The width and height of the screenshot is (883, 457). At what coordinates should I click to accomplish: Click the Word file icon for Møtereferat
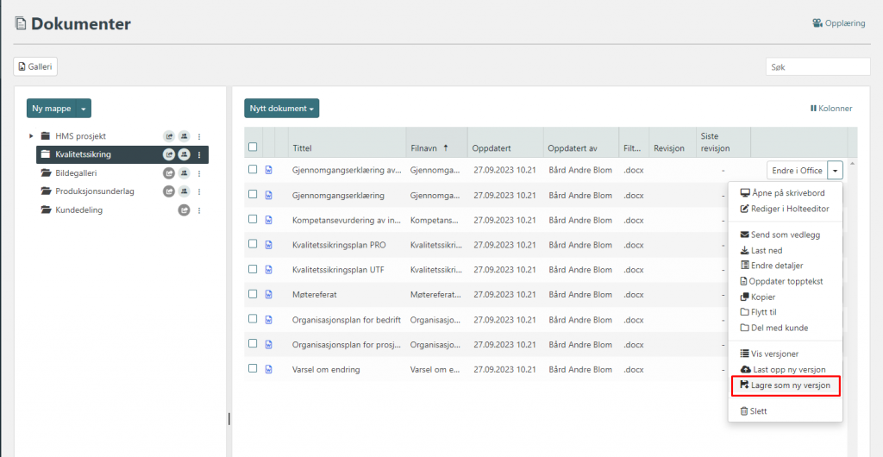(x=268, y=295)
